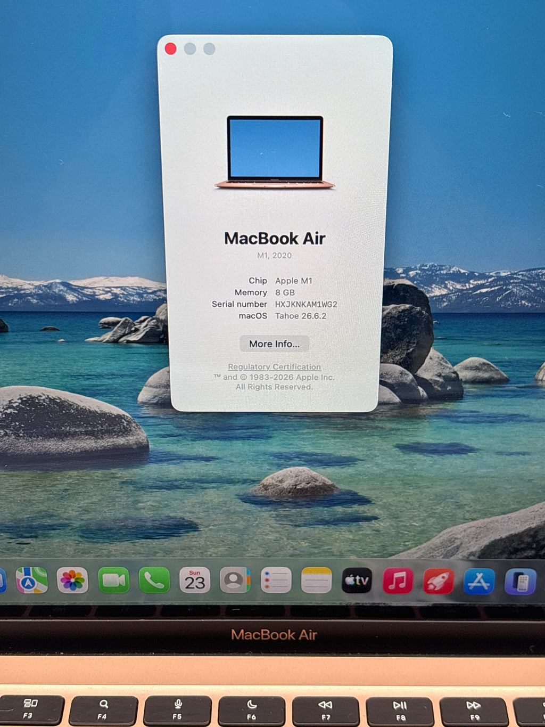
Task: Click the 8 GB memory value
Action: pos(285,292)
